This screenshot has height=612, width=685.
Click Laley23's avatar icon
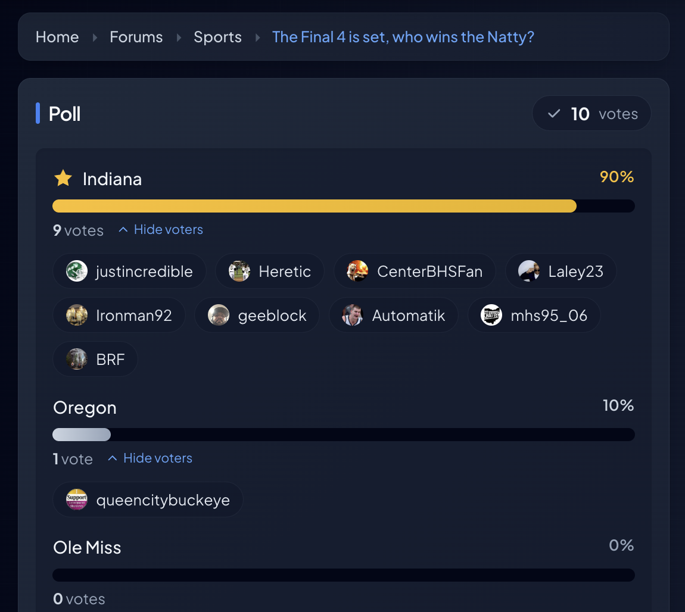click(x=529, y=271)
